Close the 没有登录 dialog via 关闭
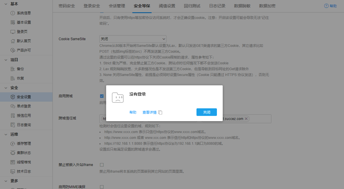 pos(206,112)
